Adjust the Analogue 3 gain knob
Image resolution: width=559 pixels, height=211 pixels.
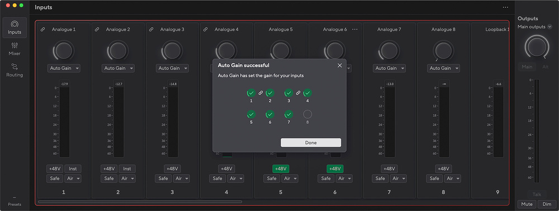tap(172, 51)
